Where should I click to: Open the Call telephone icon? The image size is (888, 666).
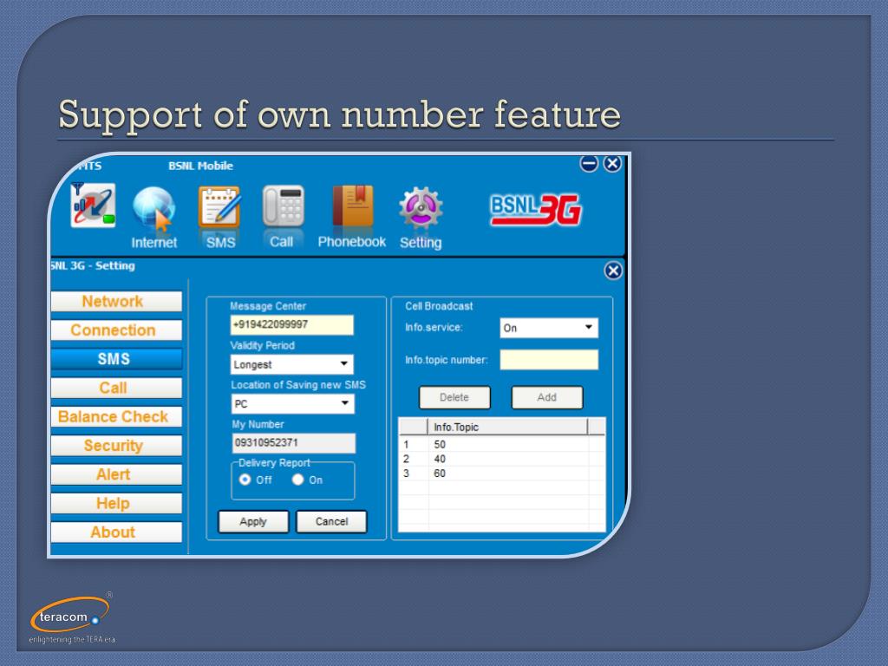284,206
